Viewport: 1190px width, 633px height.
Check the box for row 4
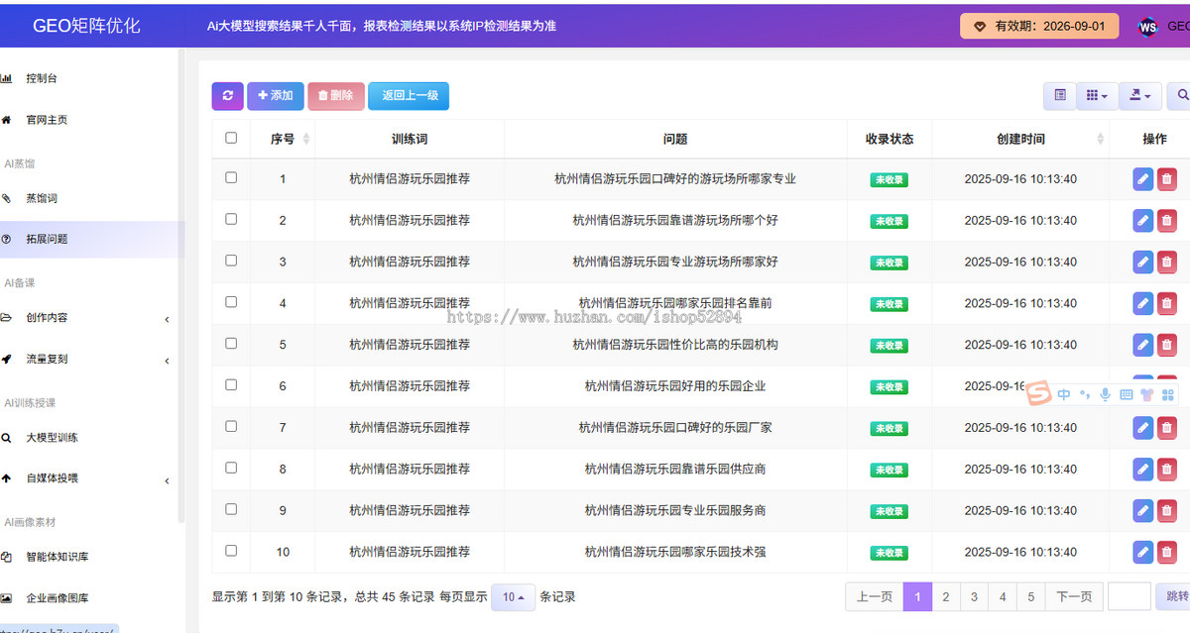(x=231, y=302)
